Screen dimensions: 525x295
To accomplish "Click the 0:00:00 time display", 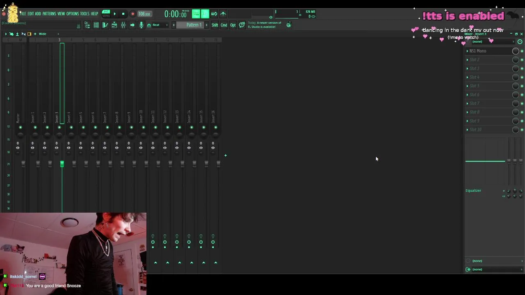I will (x=176, y=14).
